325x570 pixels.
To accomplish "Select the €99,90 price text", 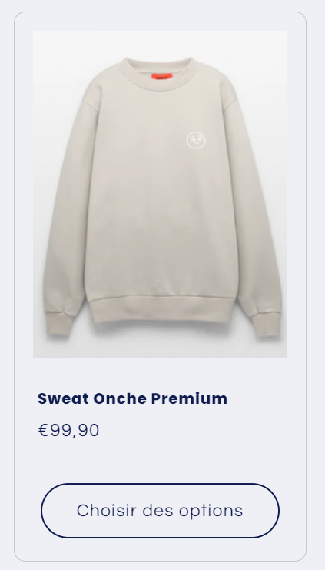I will [68, 431].
